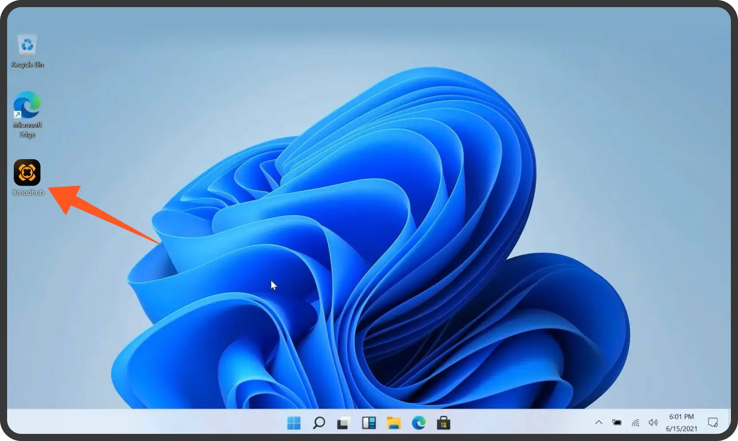
Task: Open the notification center icon
Action: pyautogui.click(x=713, y=422)
